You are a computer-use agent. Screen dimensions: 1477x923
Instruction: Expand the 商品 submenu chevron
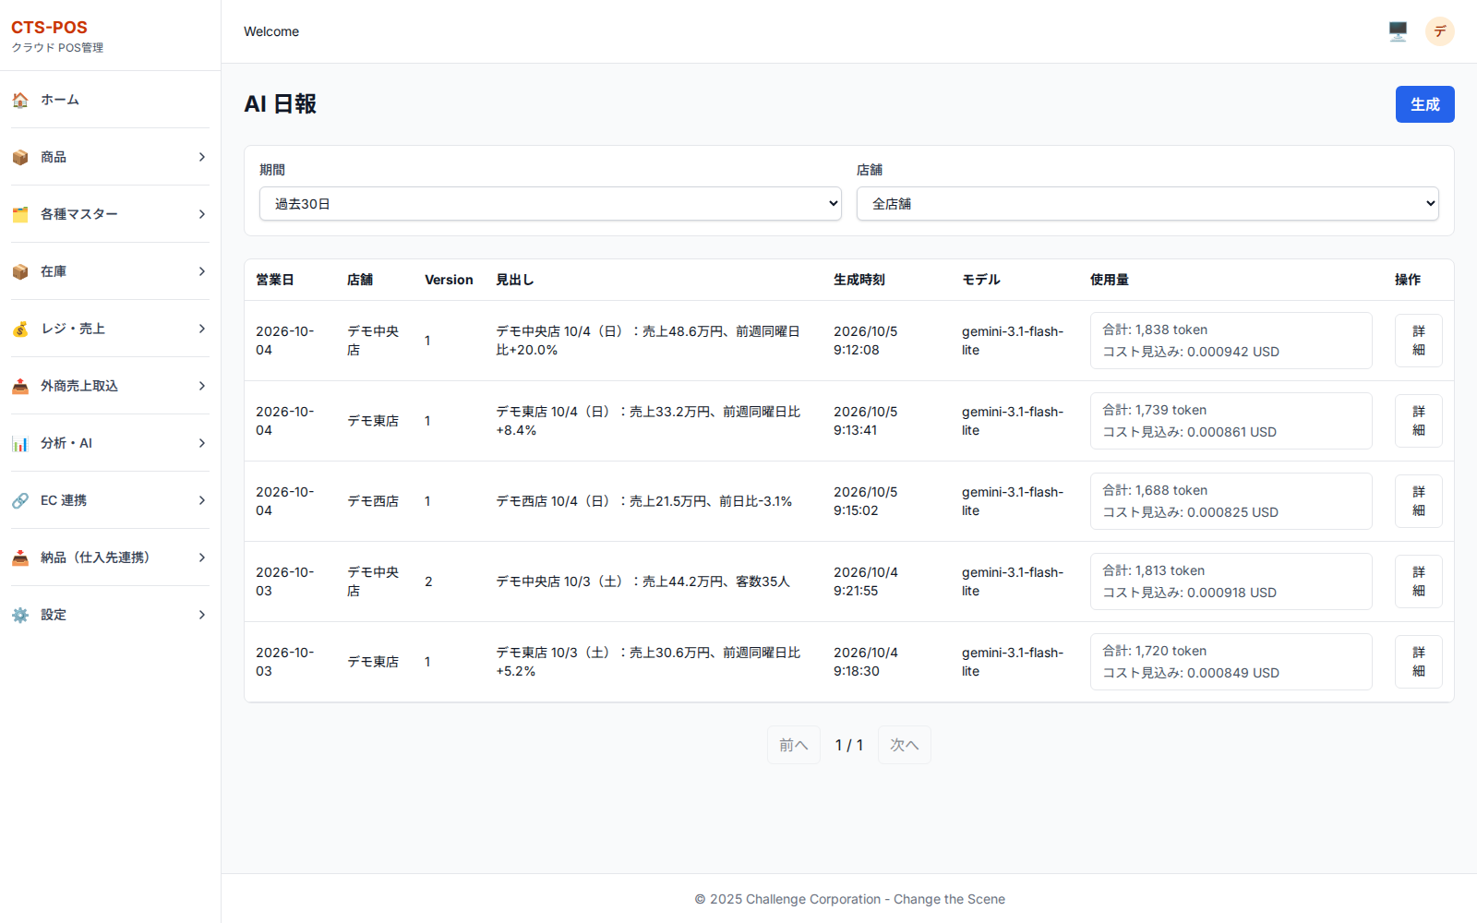pos(202,157)
